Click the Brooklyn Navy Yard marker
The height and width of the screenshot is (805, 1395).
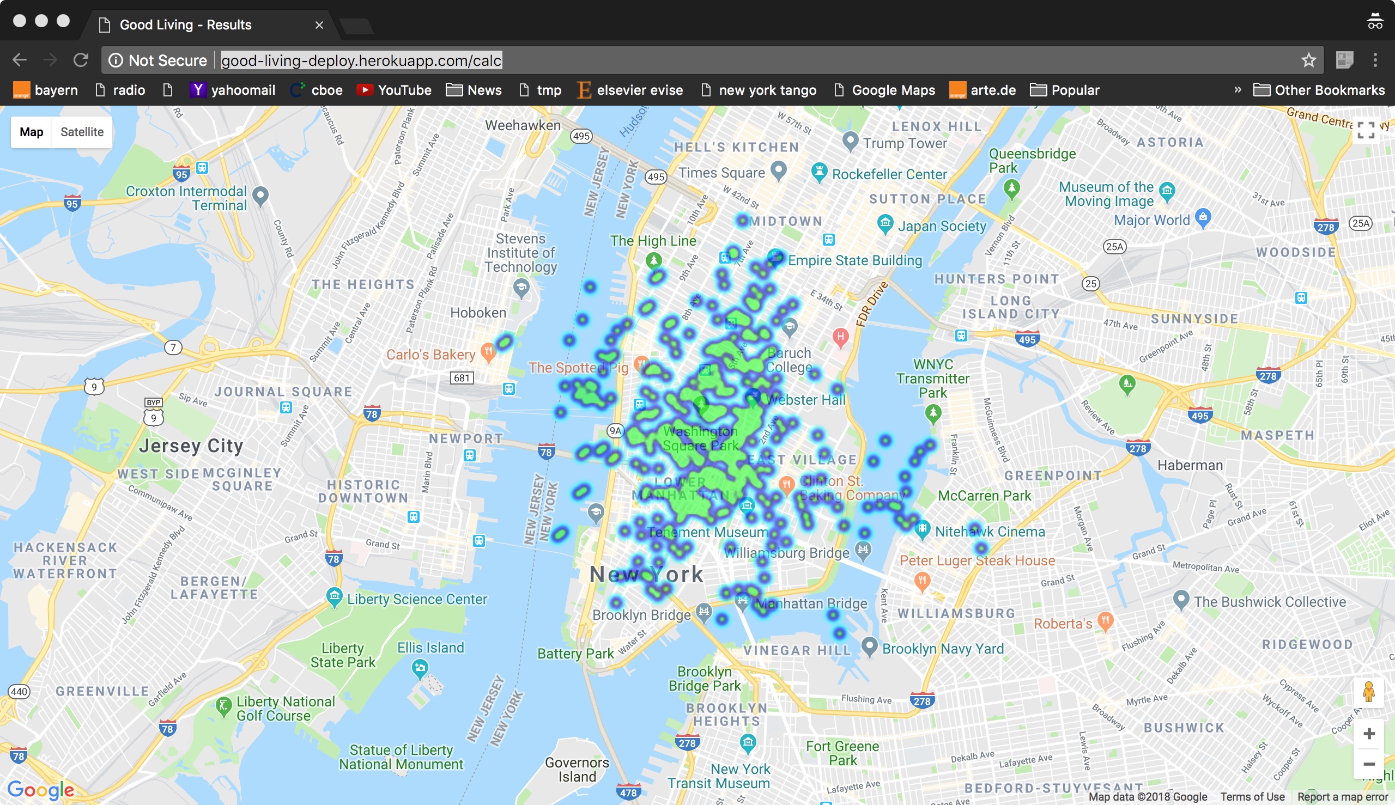(x=870, y=645)
